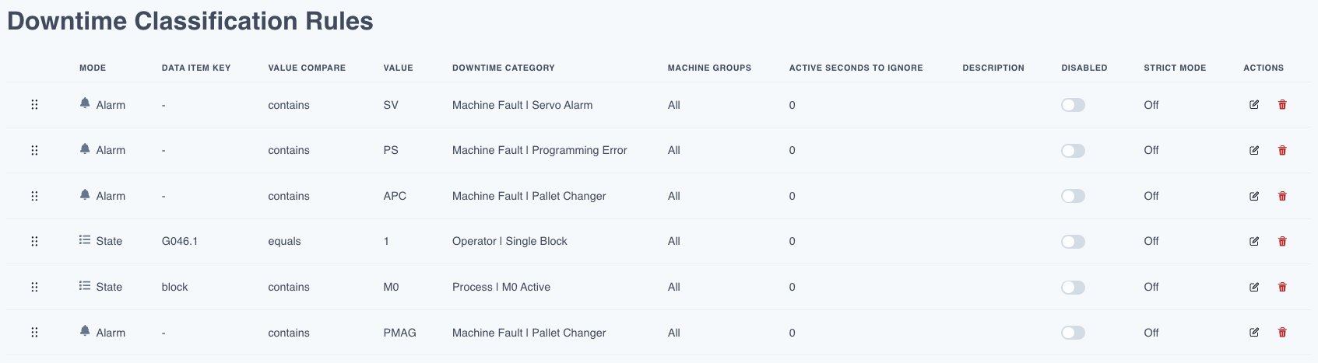1318x363 pixels.
Task: Click the value "PMAG"
Action: pos(400,333)
